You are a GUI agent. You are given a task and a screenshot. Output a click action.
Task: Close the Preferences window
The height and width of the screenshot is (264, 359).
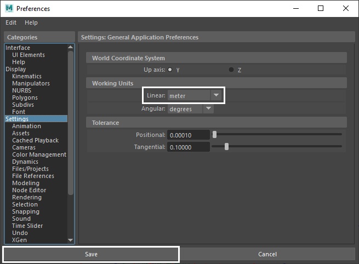(346, 8)
